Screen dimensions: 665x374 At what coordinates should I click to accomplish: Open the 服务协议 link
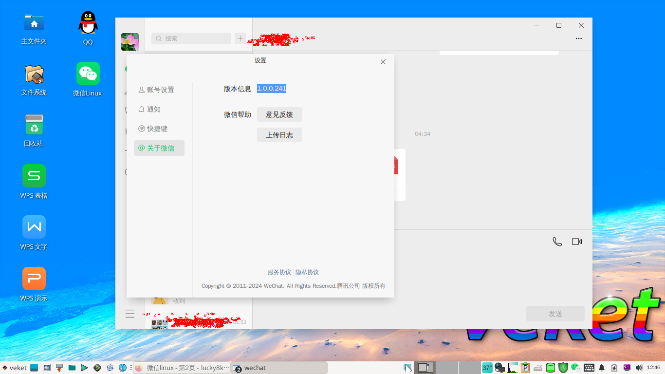coord(279,272)
